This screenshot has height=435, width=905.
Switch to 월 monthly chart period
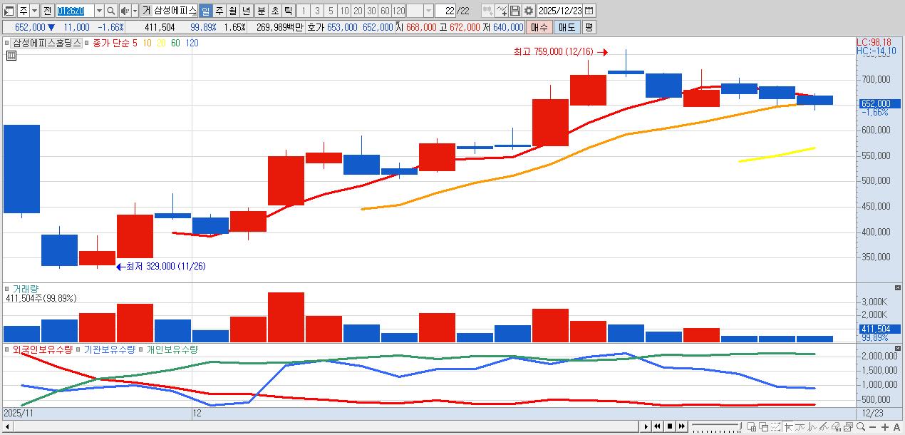[232, 11]
